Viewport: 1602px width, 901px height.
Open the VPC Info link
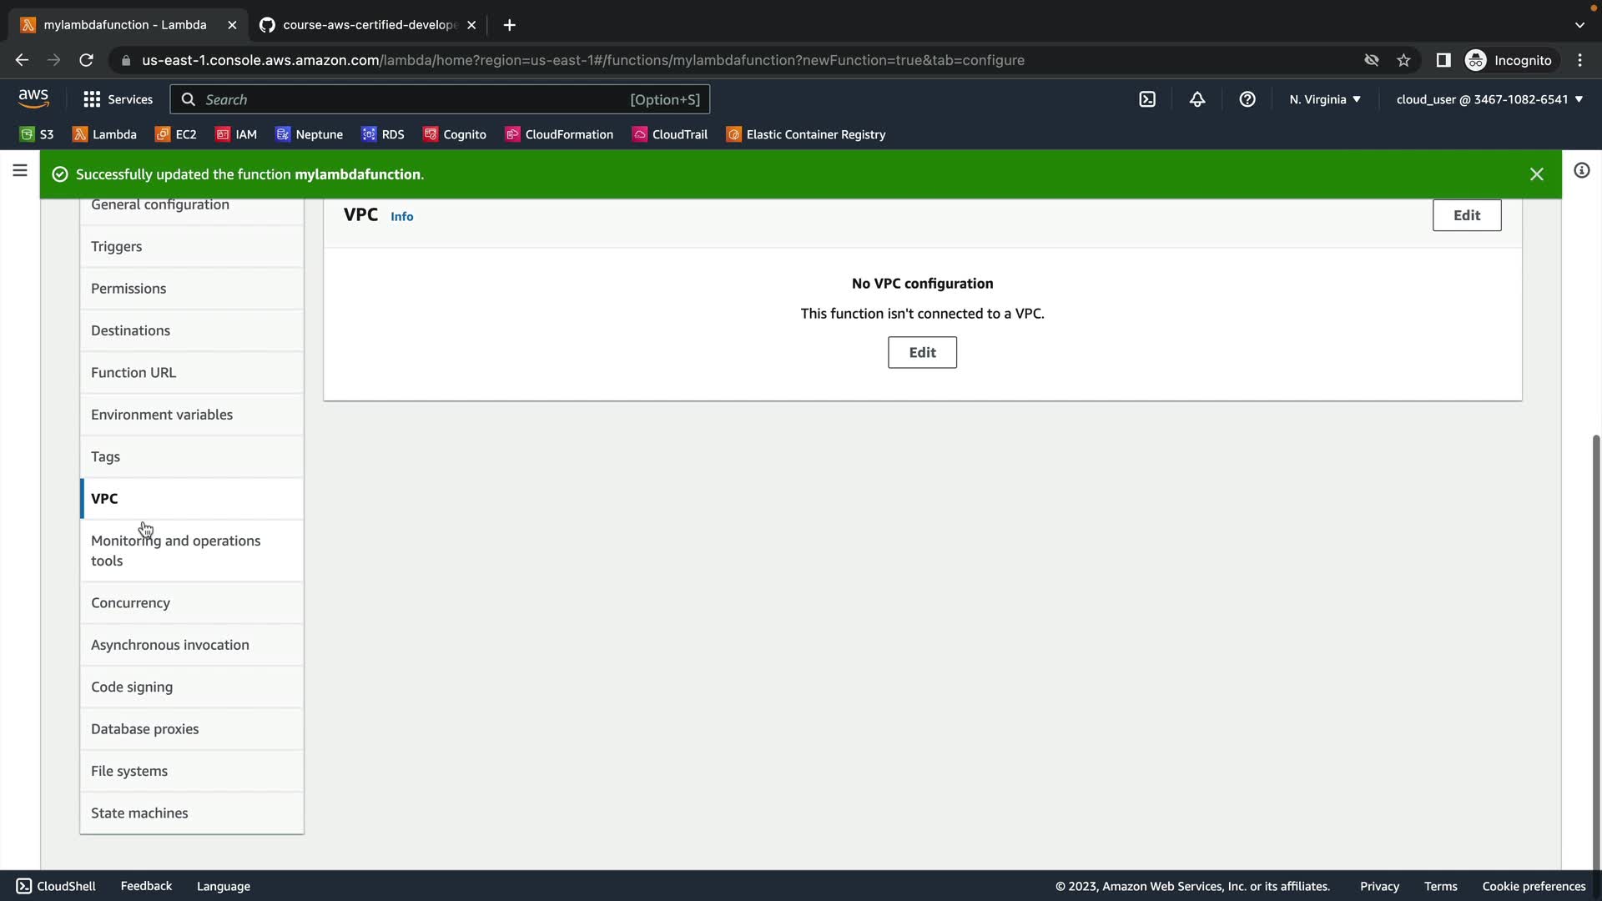tap(401, 217)
